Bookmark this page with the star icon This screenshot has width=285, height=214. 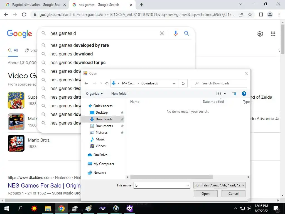click(x=250, y=14)
